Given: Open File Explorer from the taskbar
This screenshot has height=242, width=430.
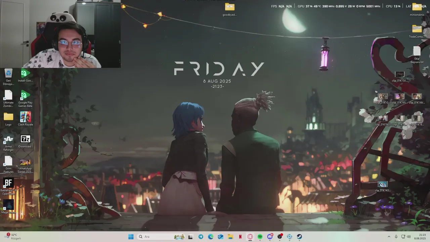Looking at the screenshot, I should pyautogui.click(x=230, y=237).
